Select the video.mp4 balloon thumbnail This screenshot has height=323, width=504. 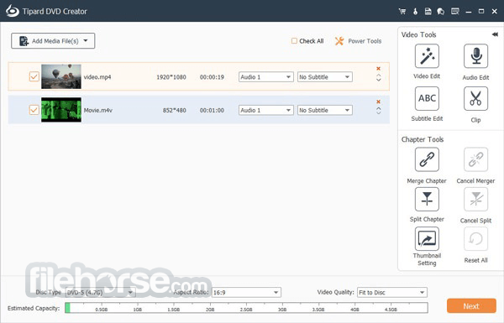pos(61,76)
